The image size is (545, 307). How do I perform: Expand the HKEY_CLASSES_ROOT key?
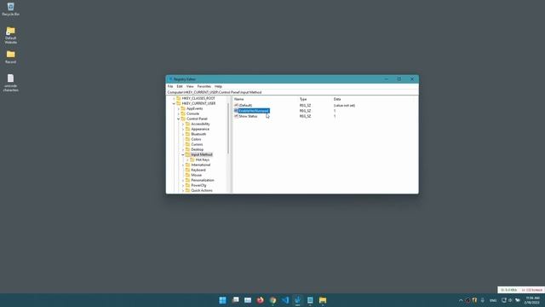point(174,99)
